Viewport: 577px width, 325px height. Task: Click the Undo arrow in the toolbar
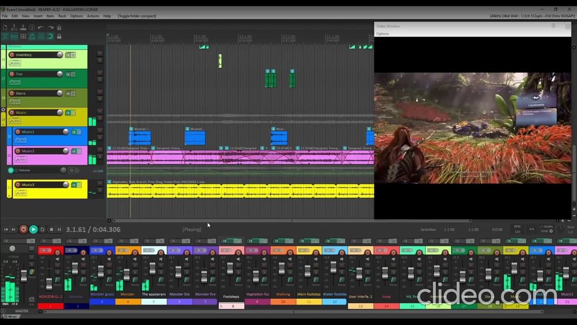point(41,28)
